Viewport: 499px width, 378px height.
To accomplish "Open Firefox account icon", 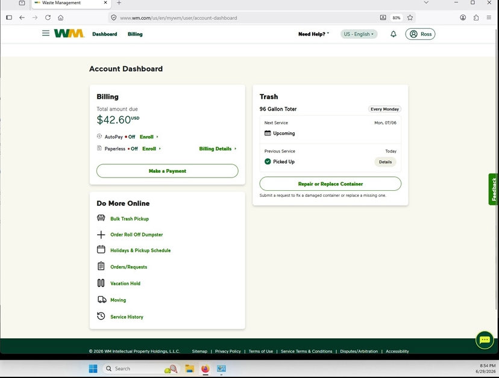I will coord(463,17).
